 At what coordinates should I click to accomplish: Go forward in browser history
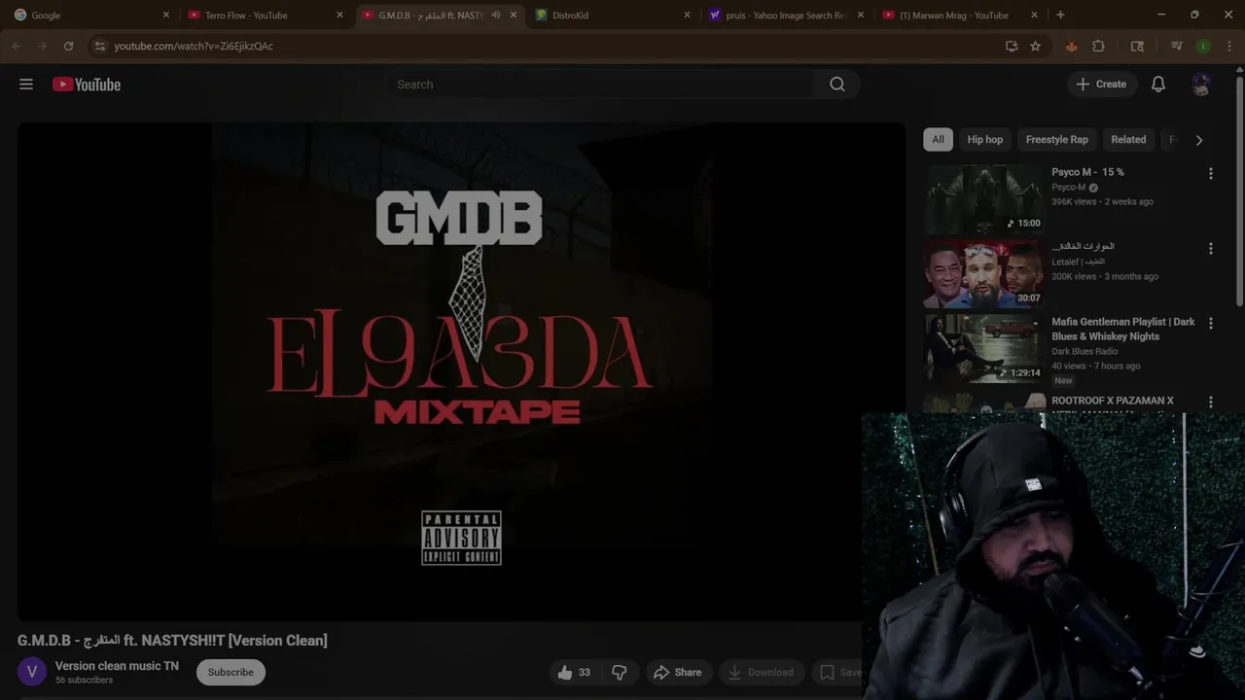click(x=42, y=46)
